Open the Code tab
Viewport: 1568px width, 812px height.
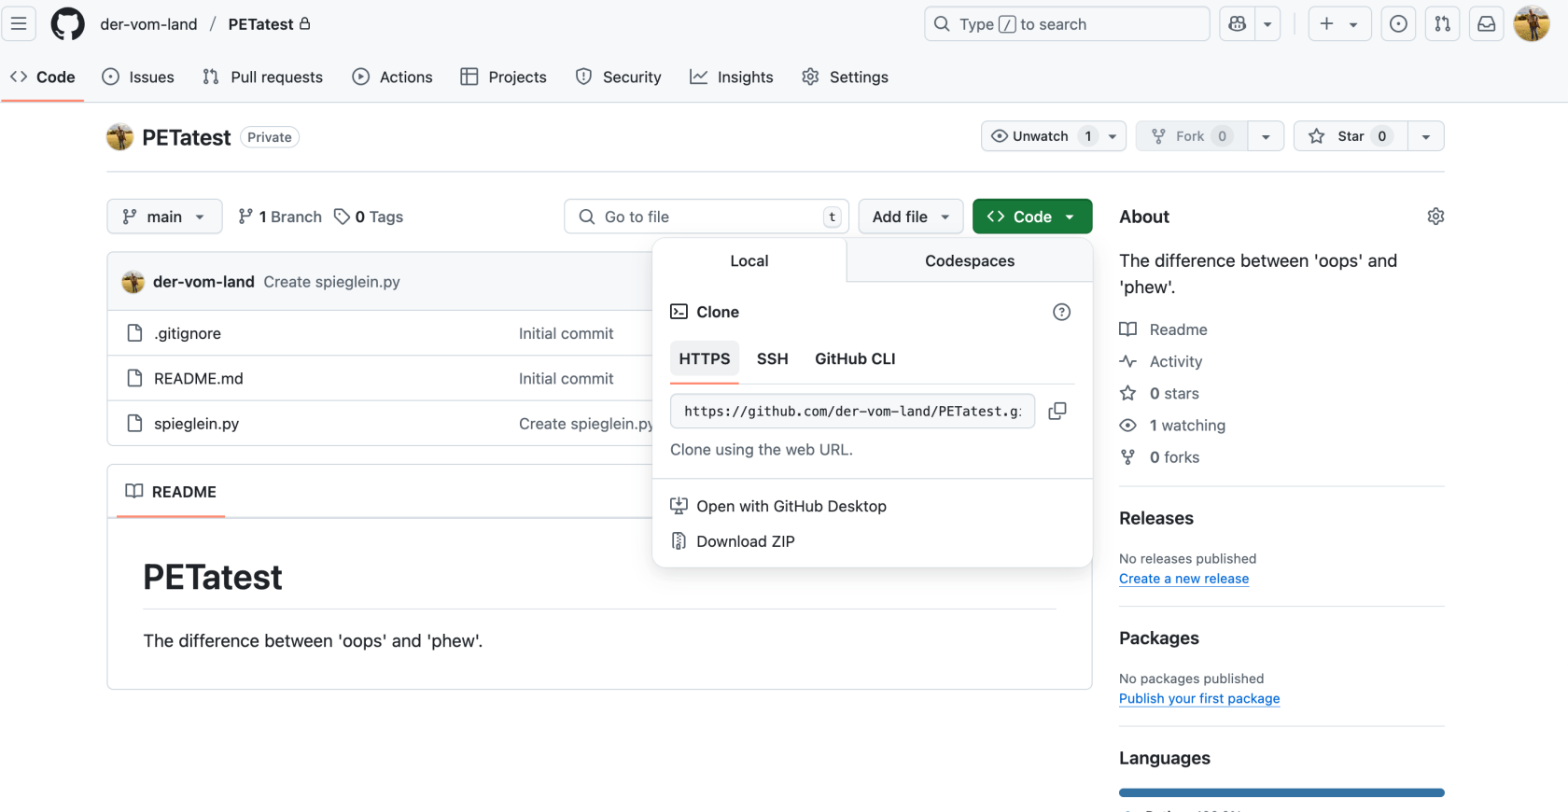coord(43,77)
